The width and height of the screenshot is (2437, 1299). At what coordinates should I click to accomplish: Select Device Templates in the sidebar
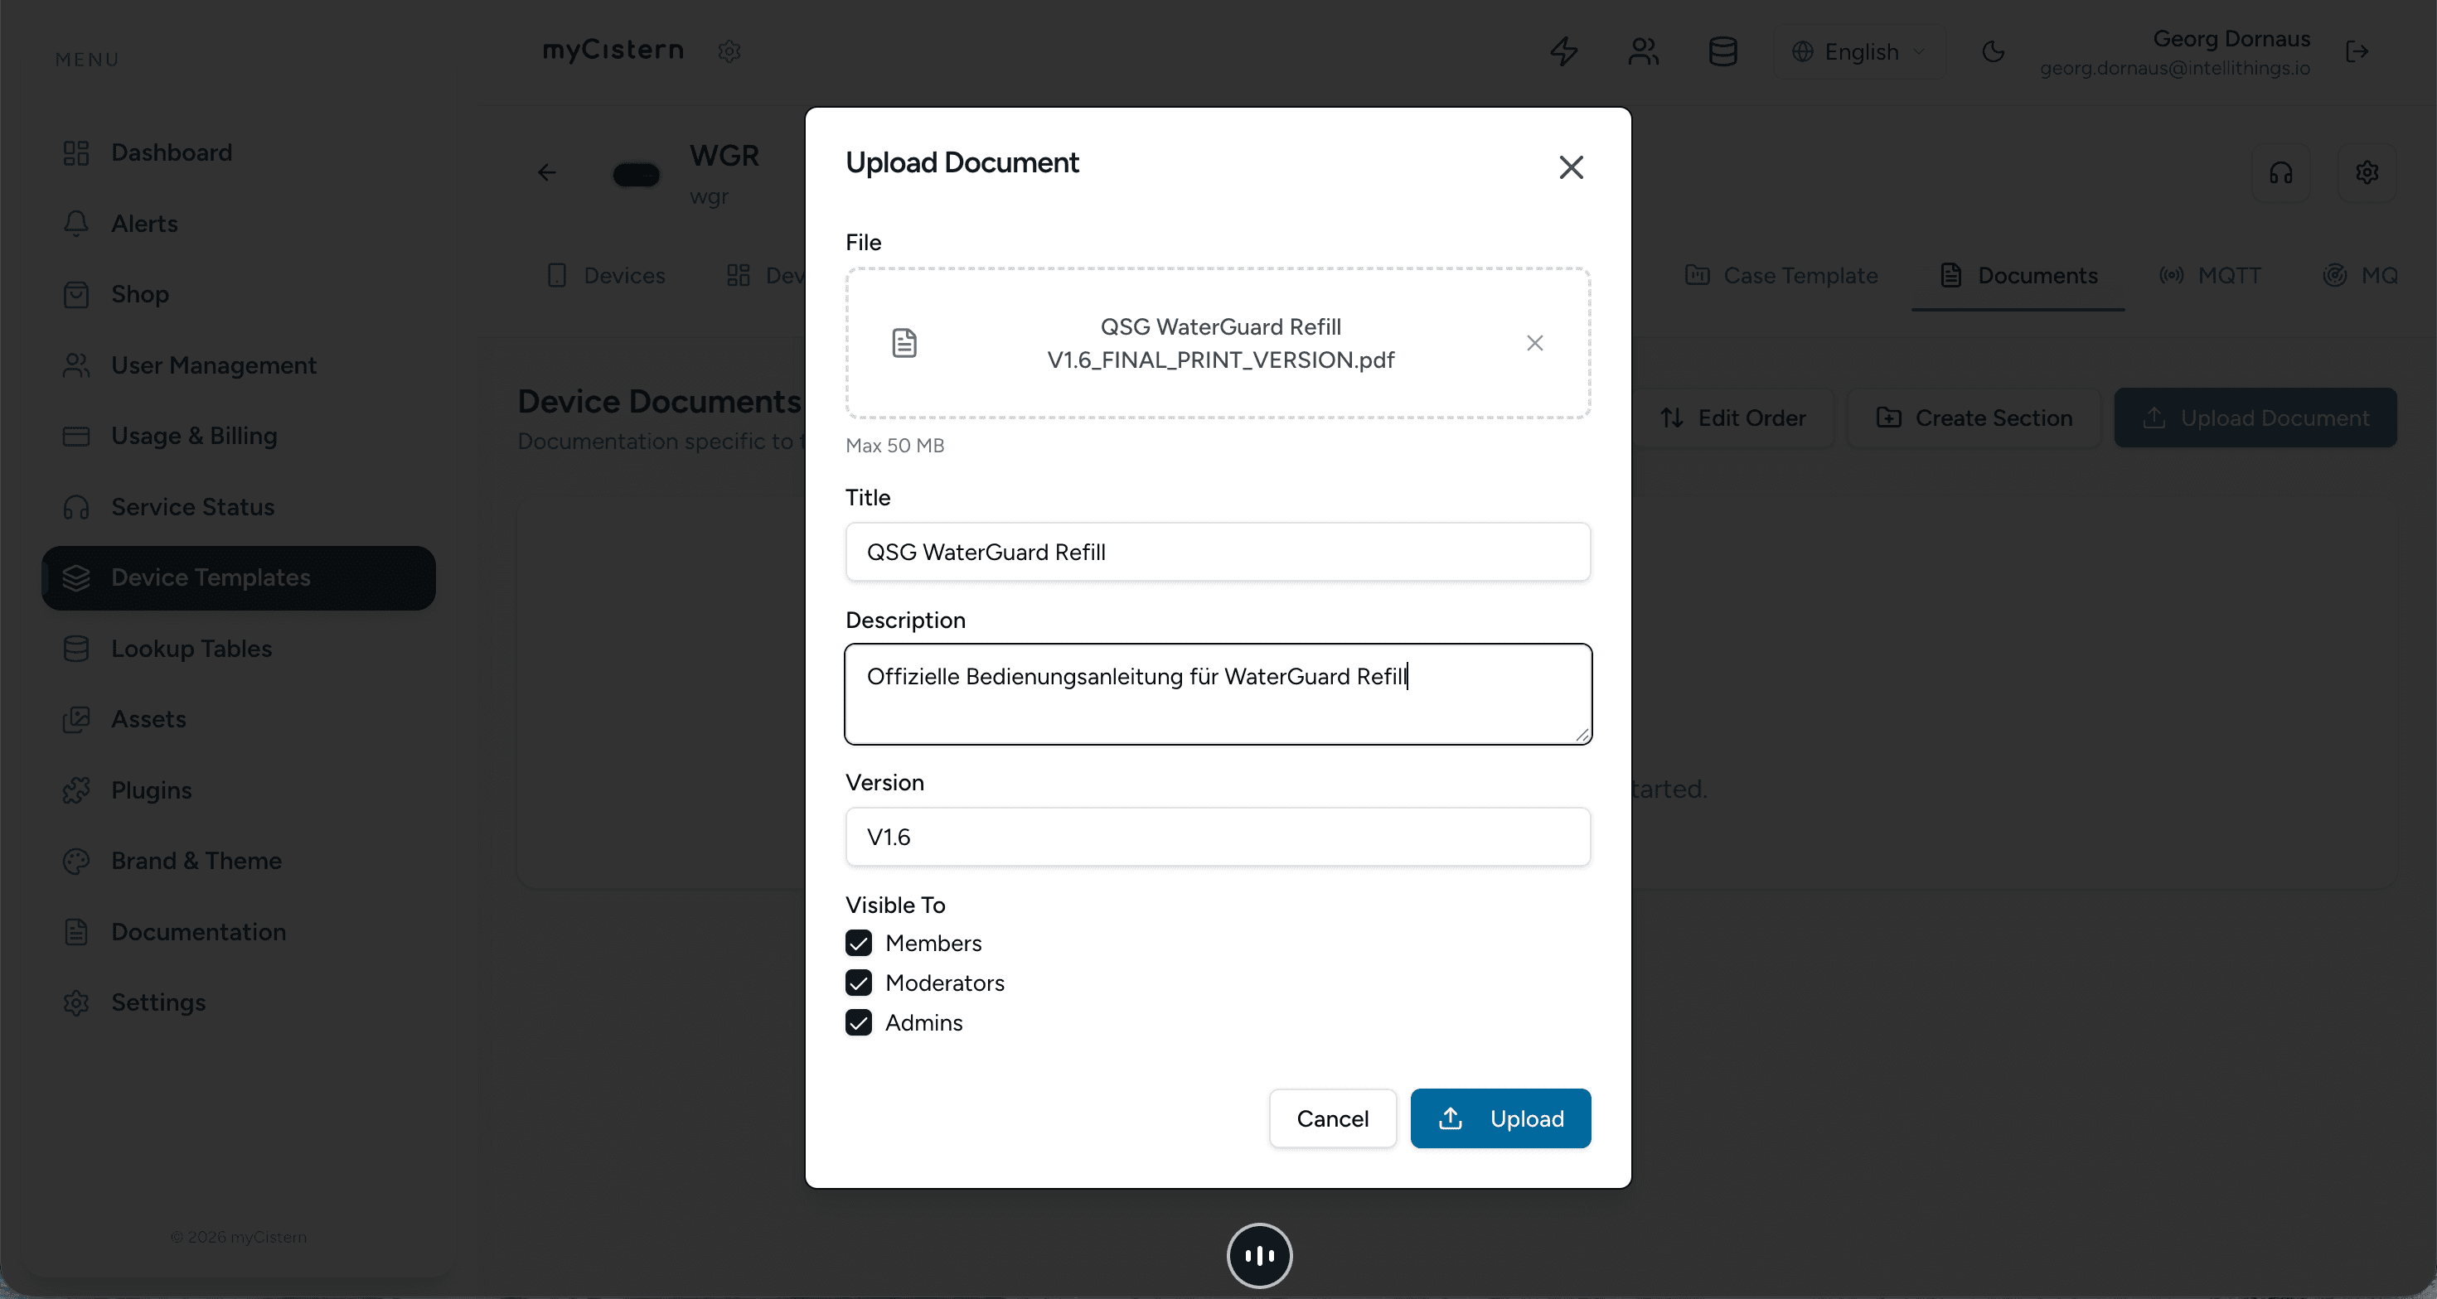point(239,577)
